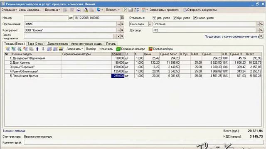Click Оформить документы button
The image size is (266, 149).
pyautogui.click(x=200, y=10)
